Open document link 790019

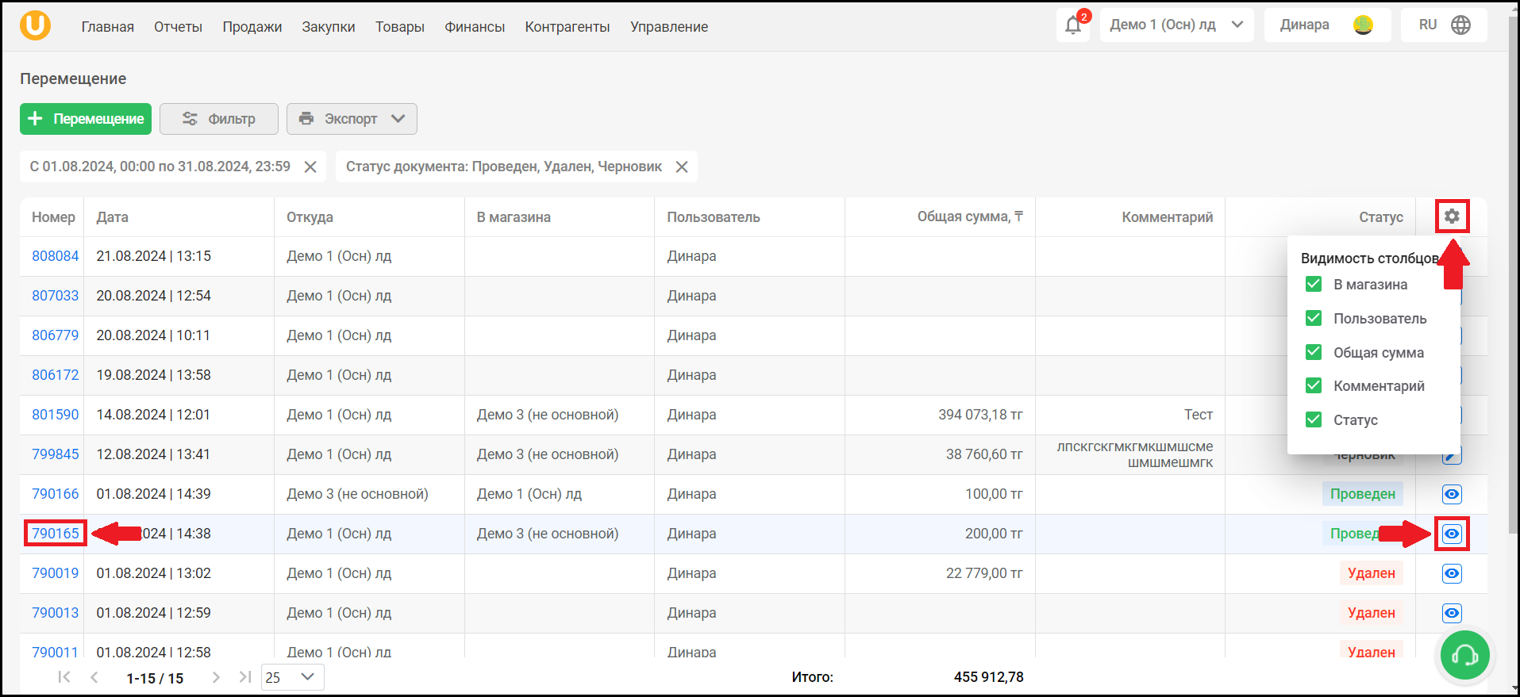pyautogui.click(x=56, y=573)
